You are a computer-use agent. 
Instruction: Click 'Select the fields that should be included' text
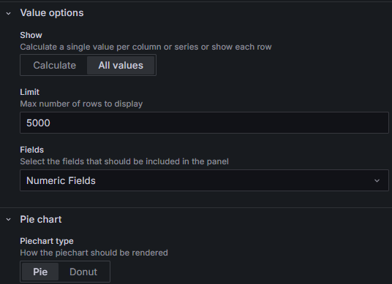point(124,161)
